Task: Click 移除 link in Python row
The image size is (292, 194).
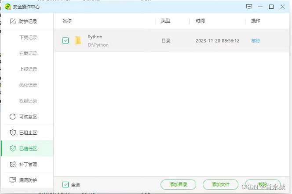Action: click(x=255, y=41)
